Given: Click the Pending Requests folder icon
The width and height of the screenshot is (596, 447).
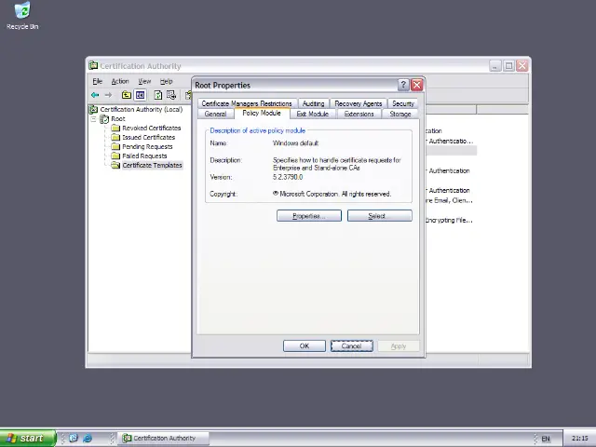Looking at the screenshot, I should pyautogui.click(x=115, y=147).
